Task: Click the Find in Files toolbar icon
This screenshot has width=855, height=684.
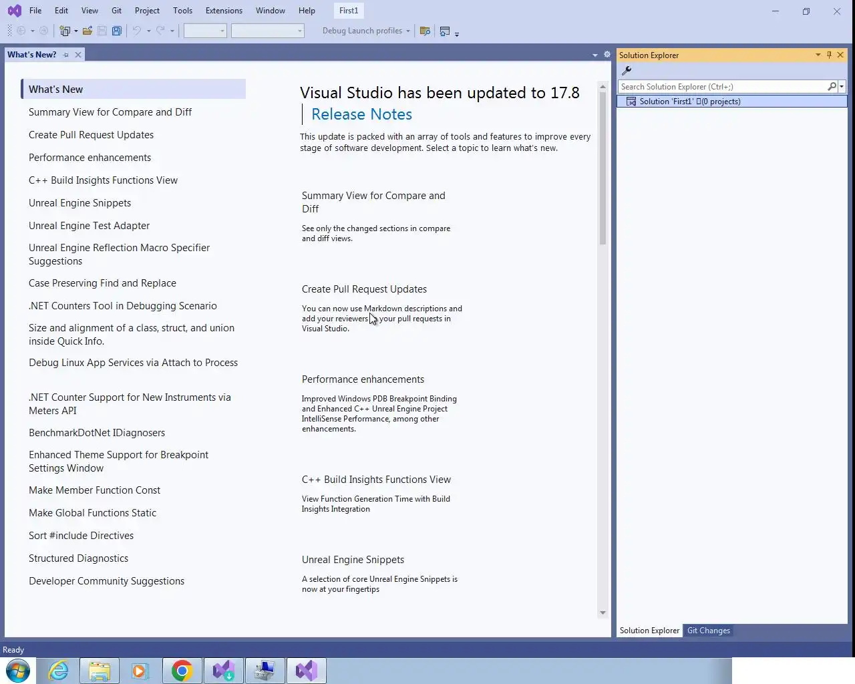Action: (x=425, y=31)
